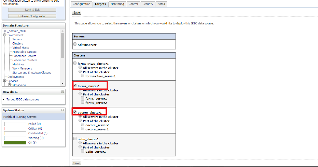The width and height of the screenshot is (318, 167).
Task: Switch to the Monitoring tab
Action: coord(117,4)
